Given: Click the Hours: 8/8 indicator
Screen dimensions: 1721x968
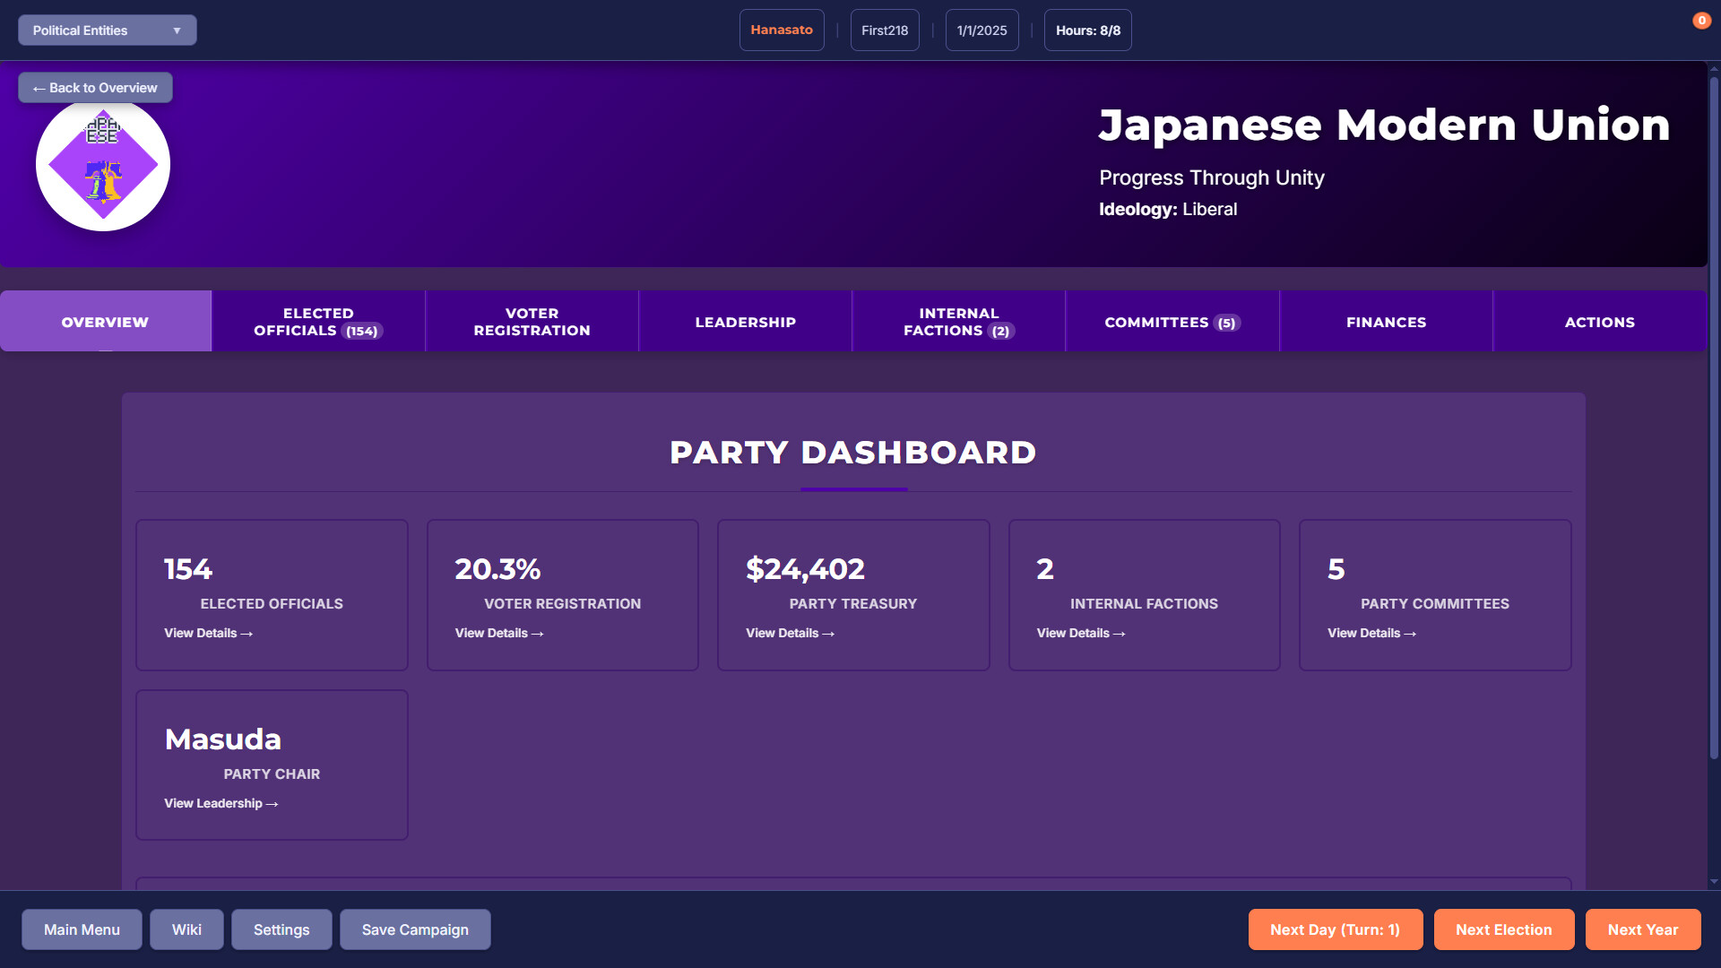Looking at the screenshot, I should (x=1087, y=30).
